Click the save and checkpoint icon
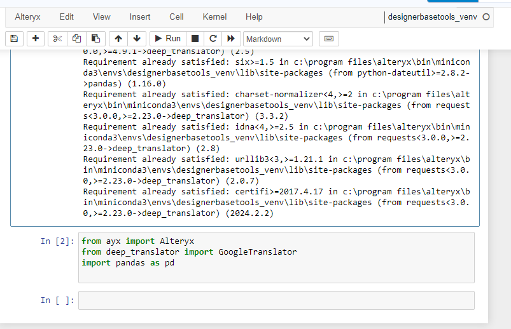 point(14,39)
